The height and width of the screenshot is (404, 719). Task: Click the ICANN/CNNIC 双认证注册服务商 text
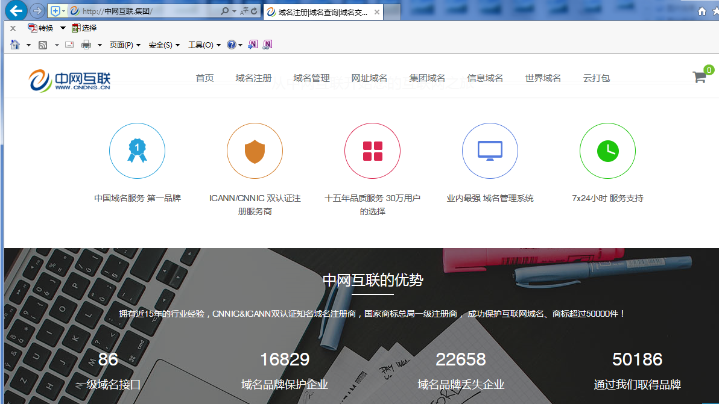point(255,205)
